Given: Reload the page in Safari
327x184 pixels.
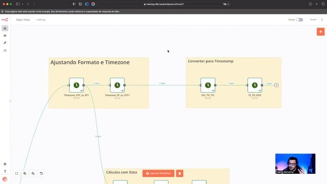Looking at the screenshot, I should (228, 4).
